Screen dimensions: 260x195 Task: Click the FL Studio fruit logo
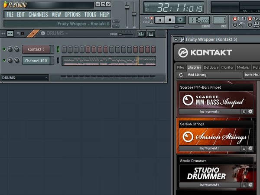click(x=6, y=5)
